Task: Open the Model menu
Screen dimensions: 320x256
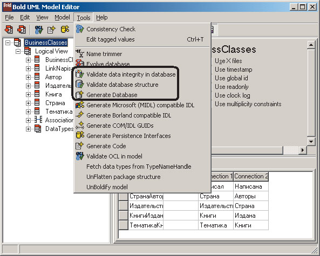Action: pyautogui.click(x=62, y=18)
